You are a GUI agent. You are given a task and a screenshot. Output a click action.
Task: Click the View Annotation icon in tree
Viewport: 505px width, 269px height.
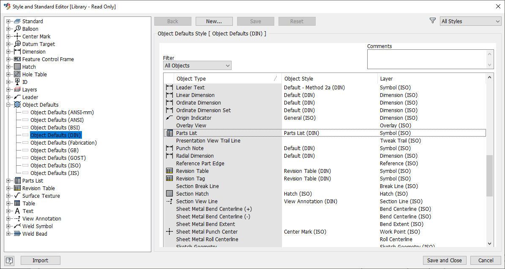(x=17, y=218)
